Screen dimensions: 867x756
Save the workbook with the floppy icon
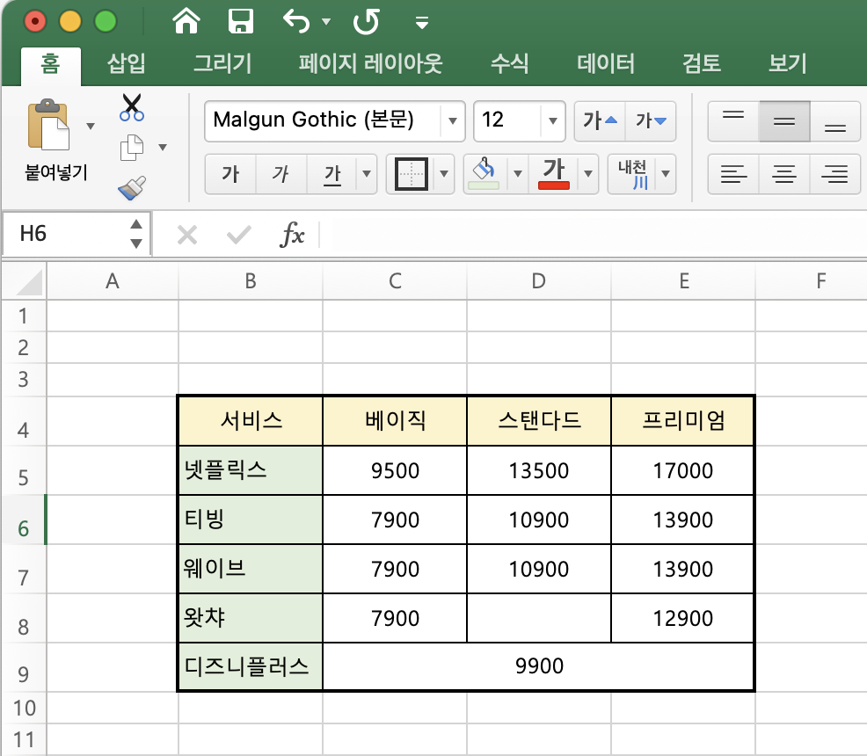[x=241, y=22]
